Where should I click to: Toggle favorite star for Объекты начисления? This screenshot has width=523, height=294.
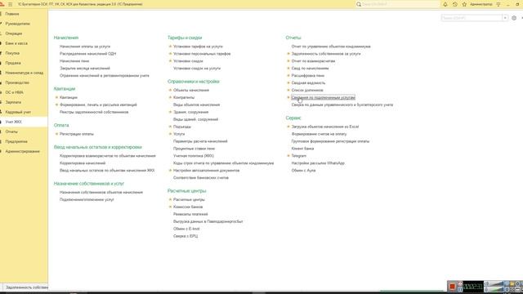point(171,90)
